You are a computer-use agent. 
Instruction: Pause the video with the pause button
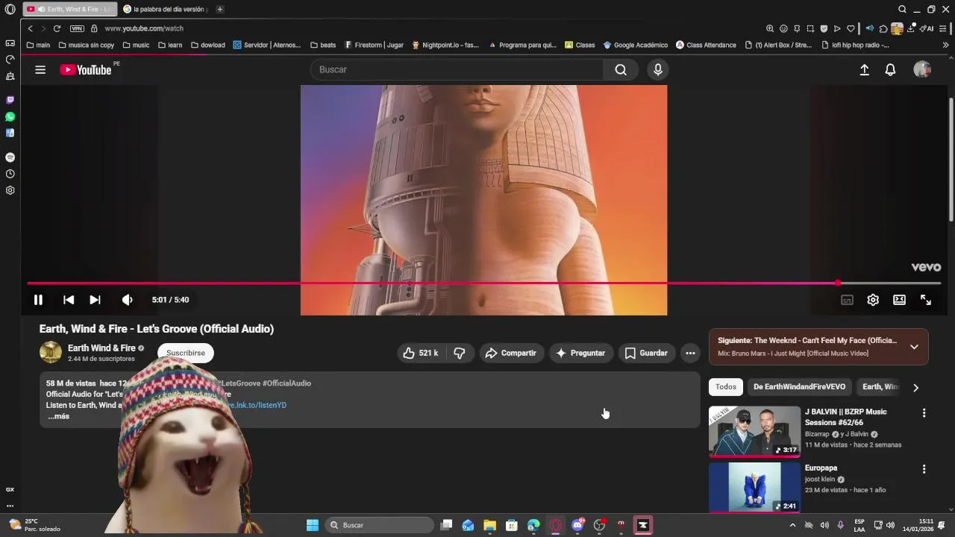coord(38,300)
